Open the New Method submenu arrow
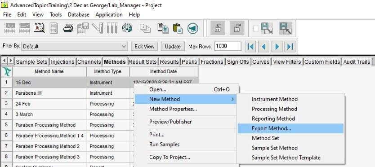The height and width of the screenshot is (167, 375). (x=233, y=99)
